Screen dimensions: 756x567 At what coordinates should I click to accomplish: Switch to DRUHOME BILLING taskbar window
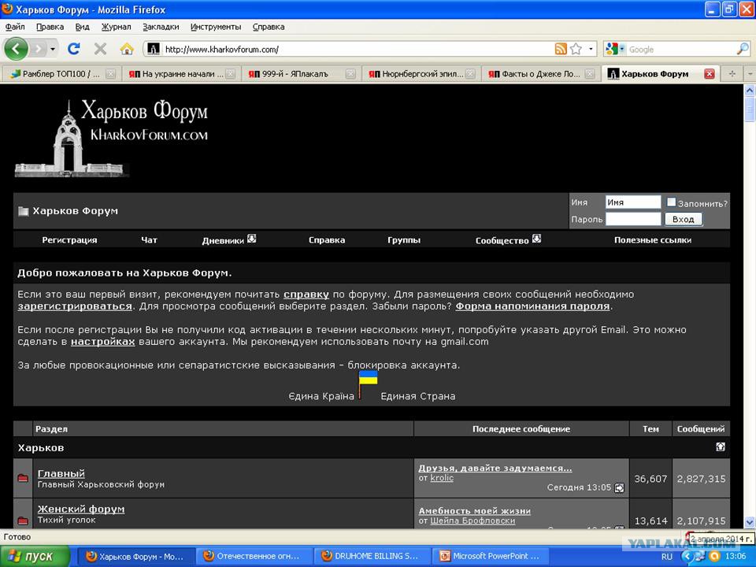pyautogui.click(x=371, y=557)
